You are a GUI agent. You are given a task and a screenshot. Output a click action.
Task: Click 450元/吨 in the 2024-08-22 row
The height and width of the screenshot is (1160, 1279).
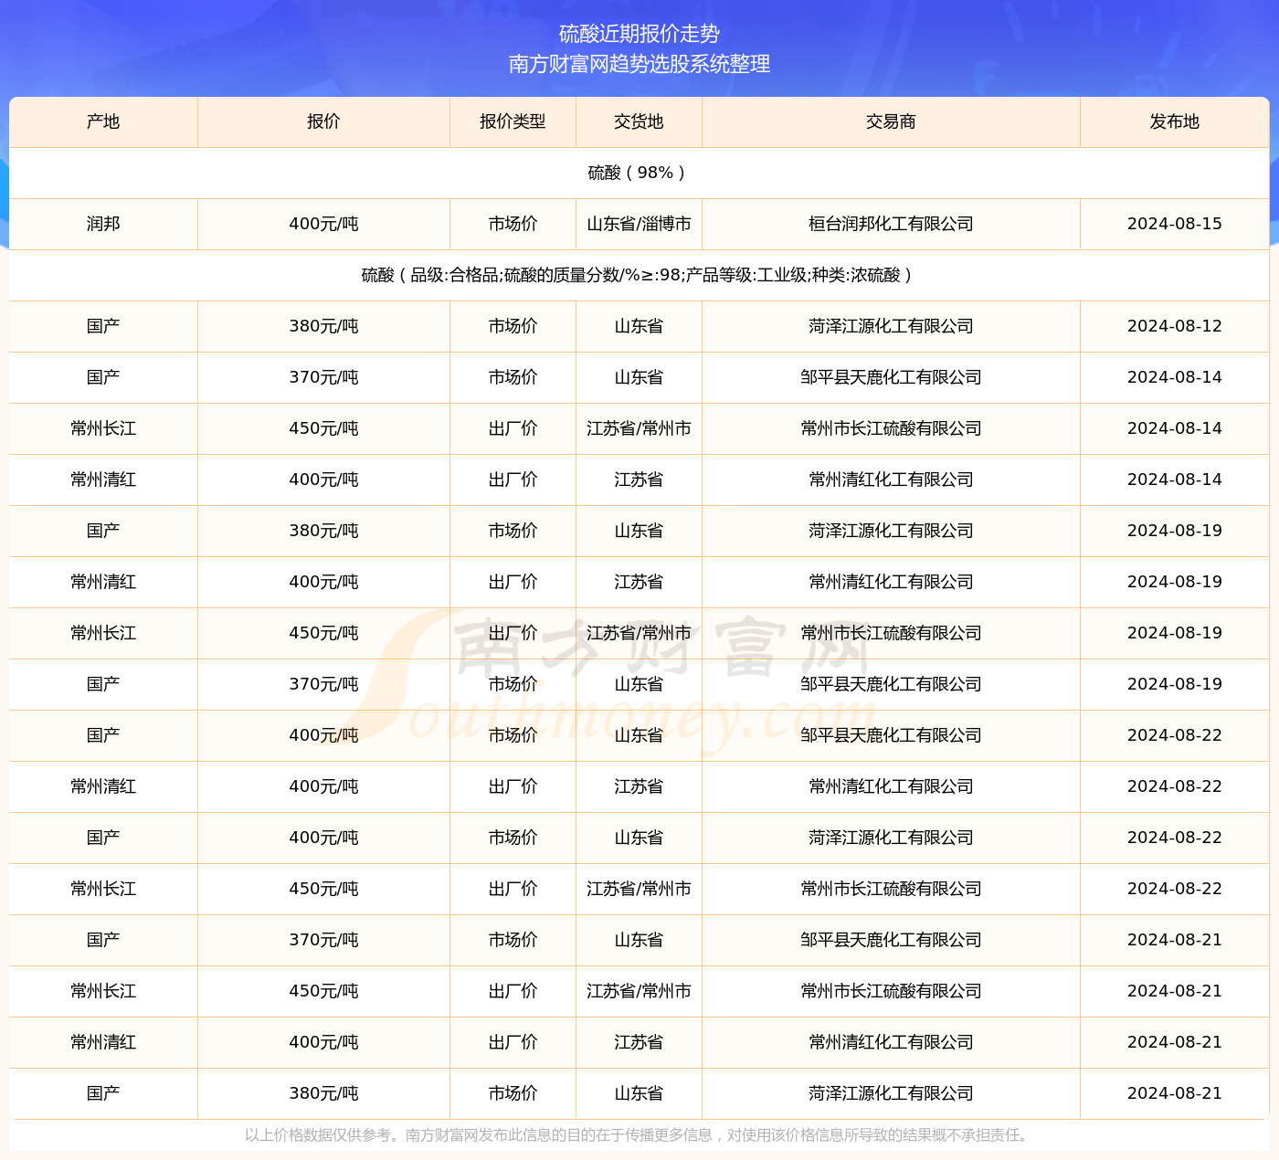[x=323, y=889]
